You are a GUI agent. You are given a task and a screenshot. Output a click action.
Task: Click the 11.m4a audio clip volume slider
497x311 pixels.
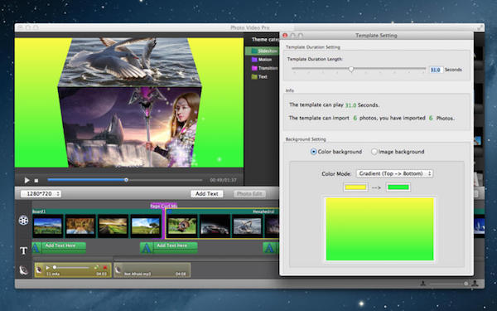coord(71,268)
